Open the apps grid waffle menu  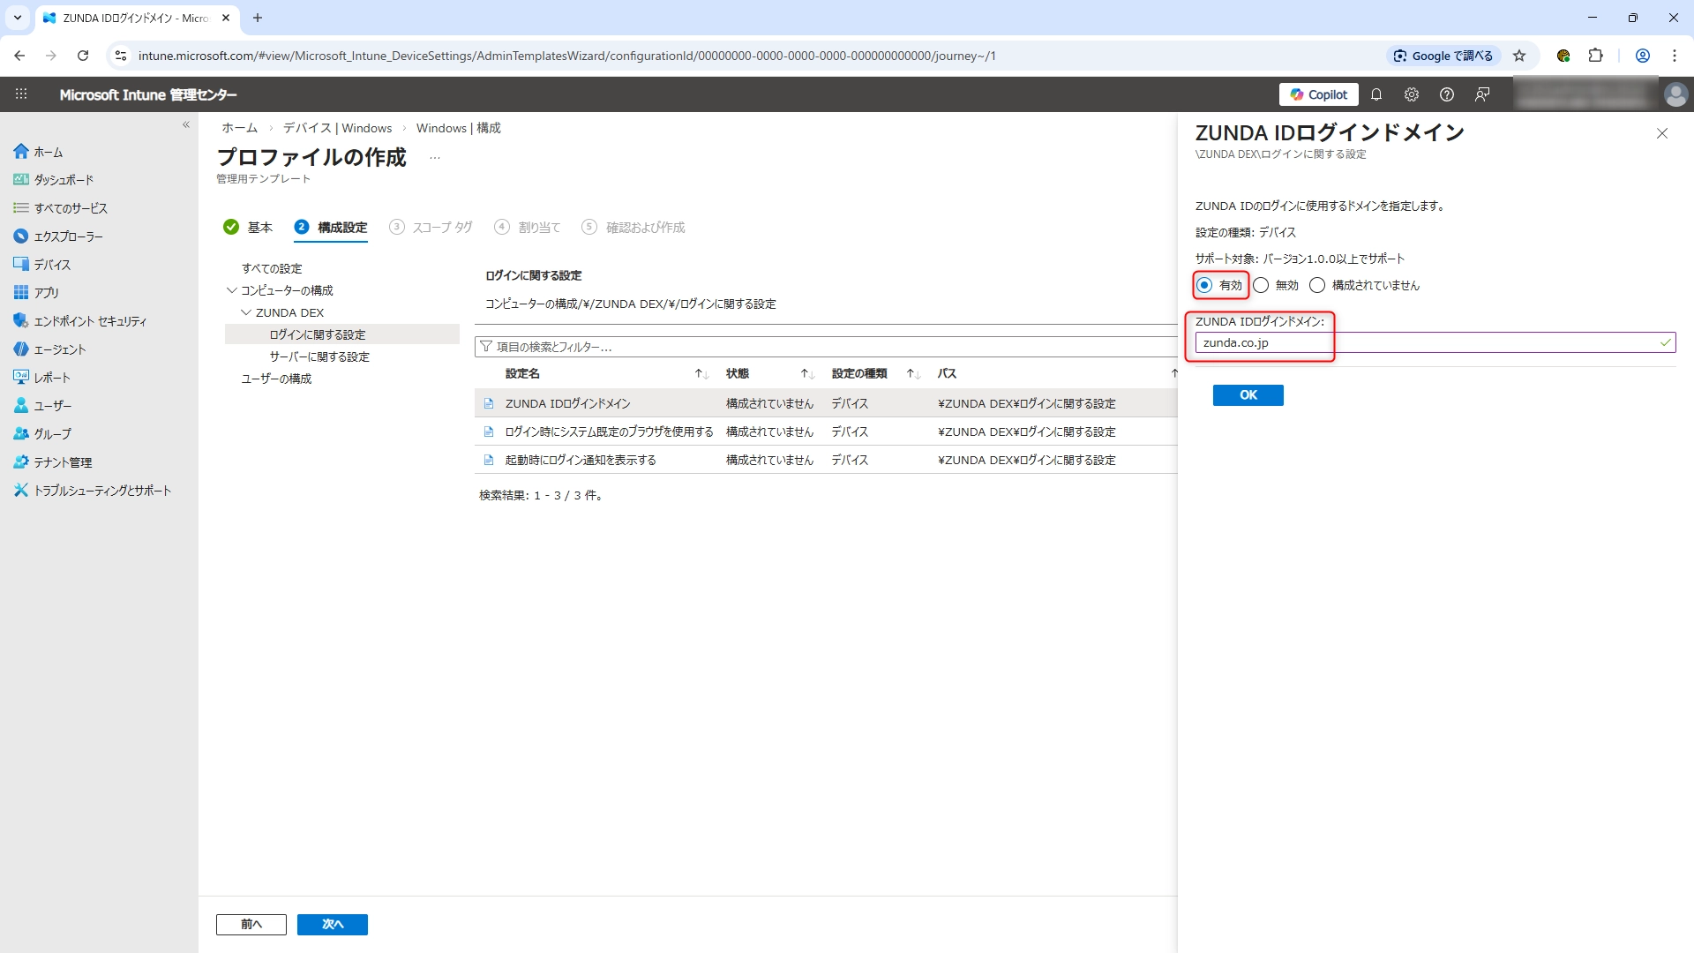click(21, 94)
